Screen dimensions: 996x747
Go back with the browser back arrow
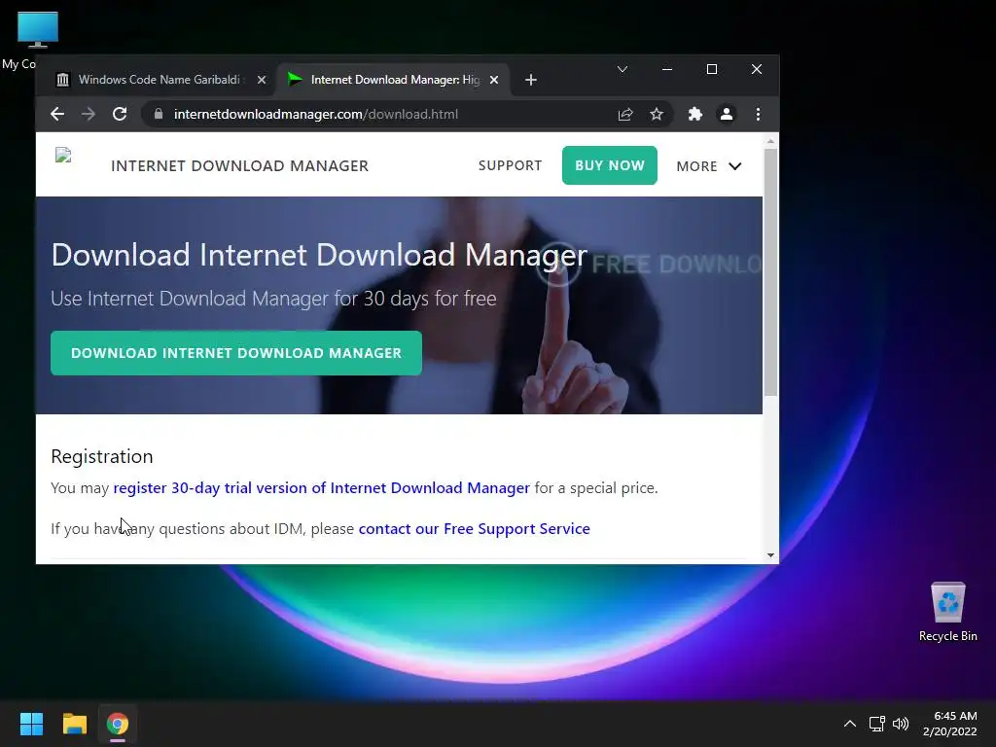tap(57, 115)
